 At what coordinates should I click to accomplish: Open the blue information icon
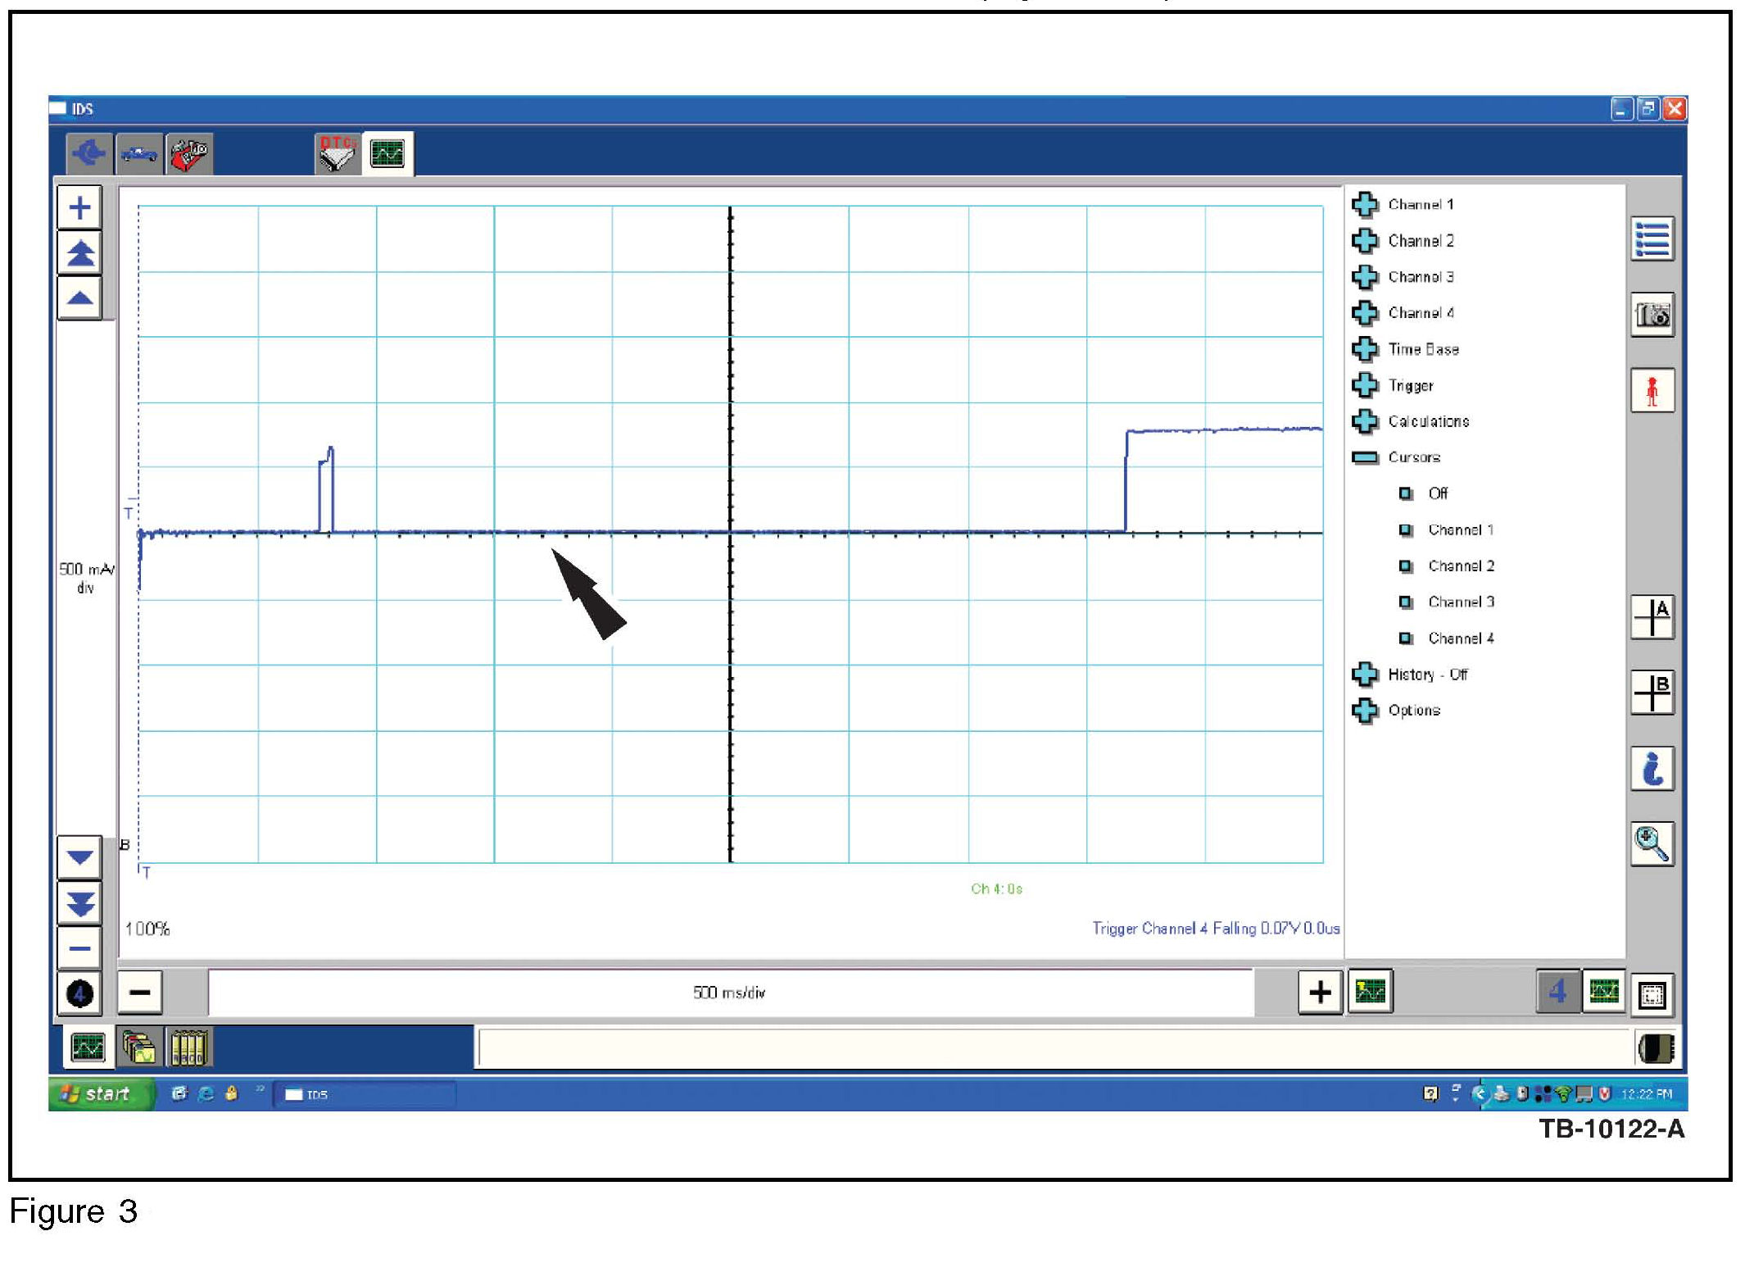coord(1652,769)
